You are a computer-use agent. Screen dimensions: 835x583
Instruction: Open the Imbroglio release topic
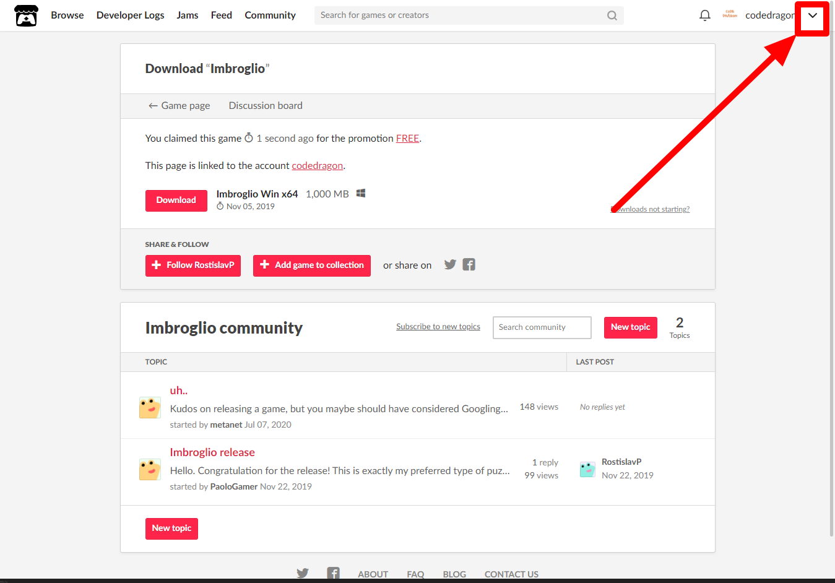click(x=212, y=452)
